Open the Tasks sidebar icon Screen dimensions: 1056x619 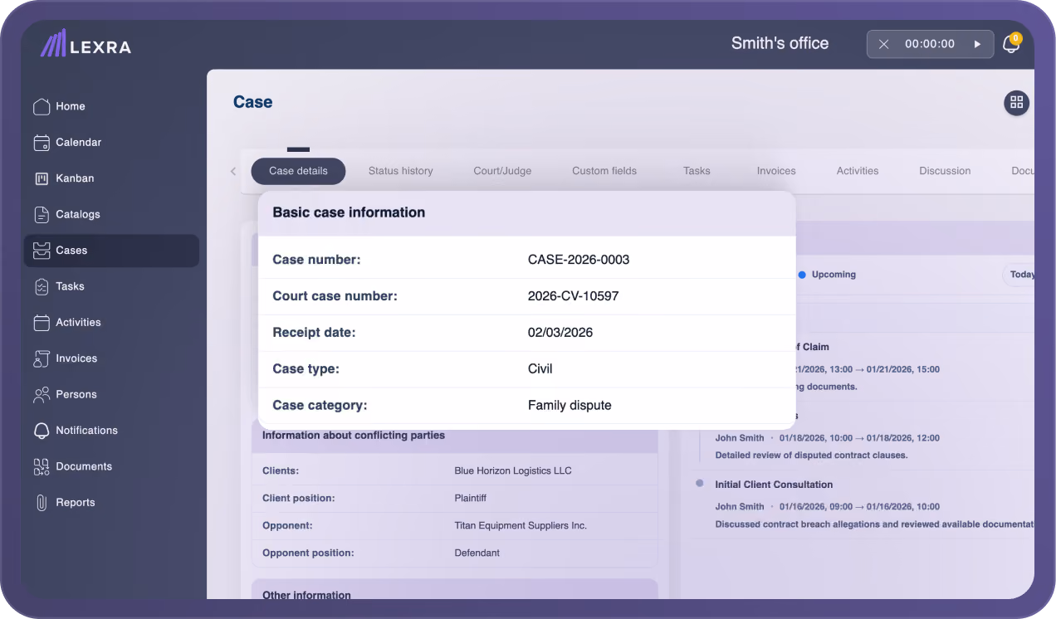click(42, 286)
